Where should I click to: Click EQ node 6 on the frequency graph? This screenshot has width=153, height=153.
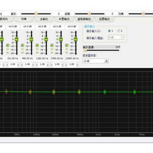[135, 92]
